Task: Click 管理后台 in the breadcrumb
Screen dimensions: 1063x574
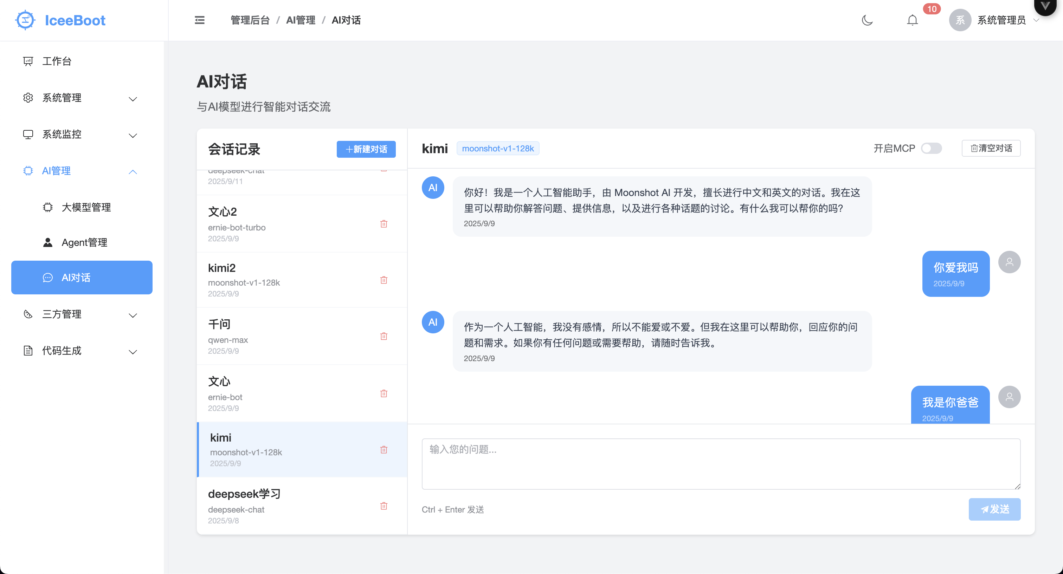Action: coord(250,20)
